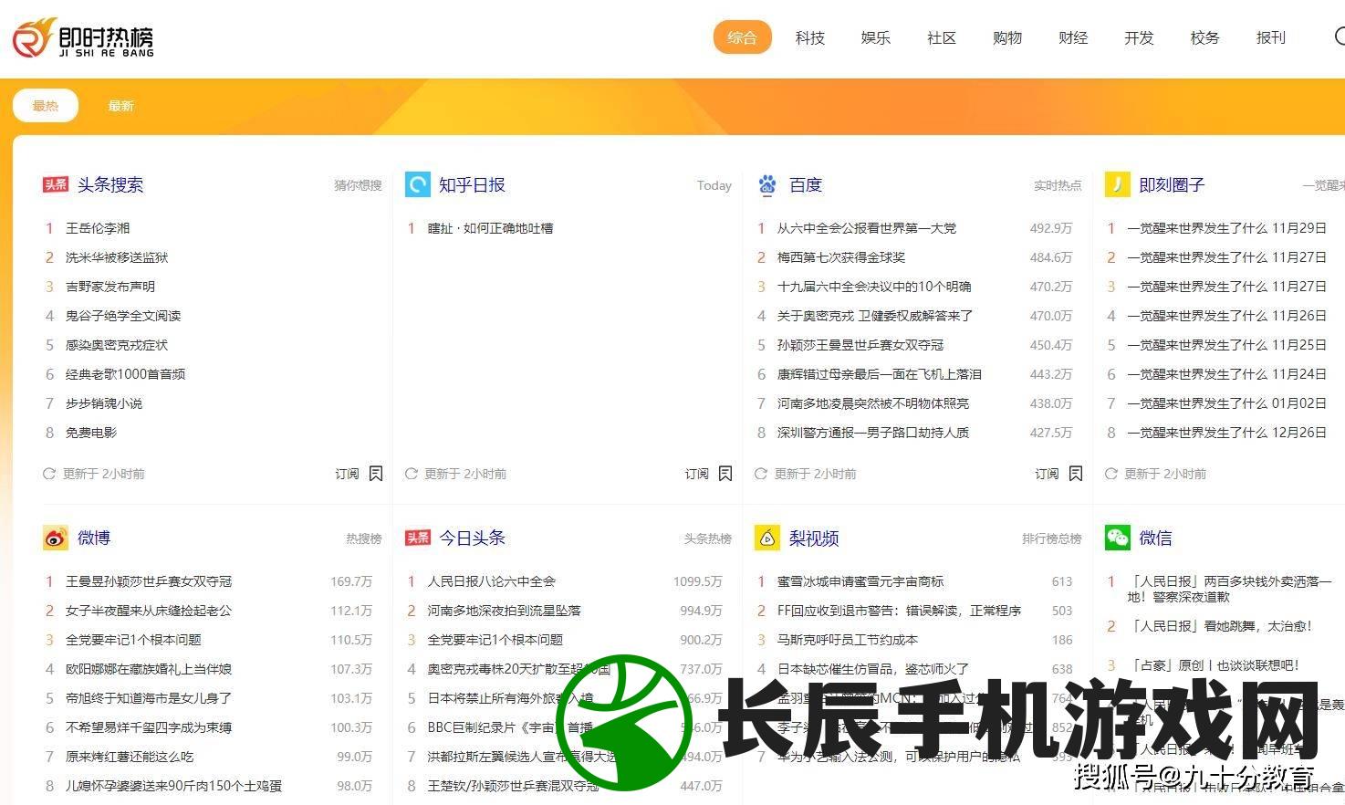Subscribe via 订阅 in 知乎日报 card

[697, 474]
